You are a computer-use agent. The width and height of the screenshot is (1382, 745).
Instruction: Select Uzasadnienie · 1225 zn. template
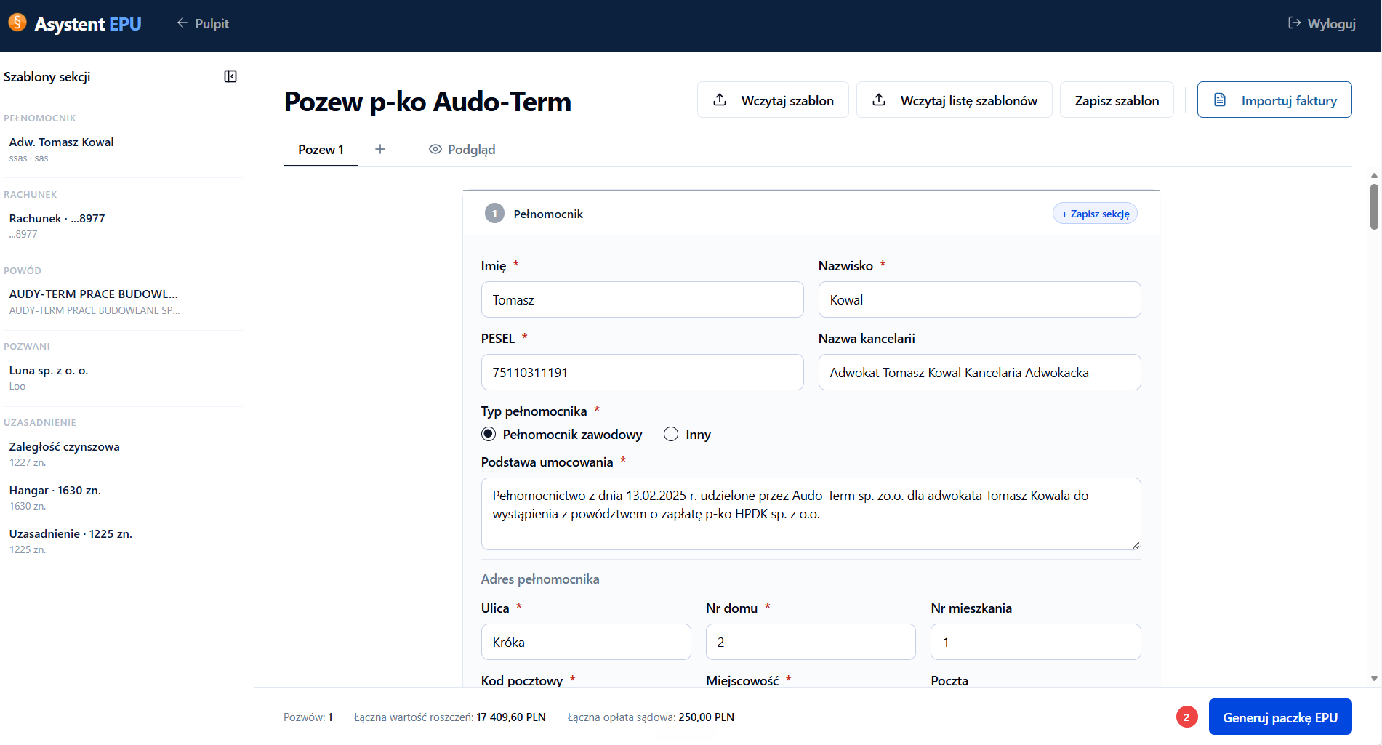[122, 541]
